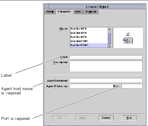Select Sun Fire E6900 in Object list
148x126 pixels.
click(x=89, y=45)
